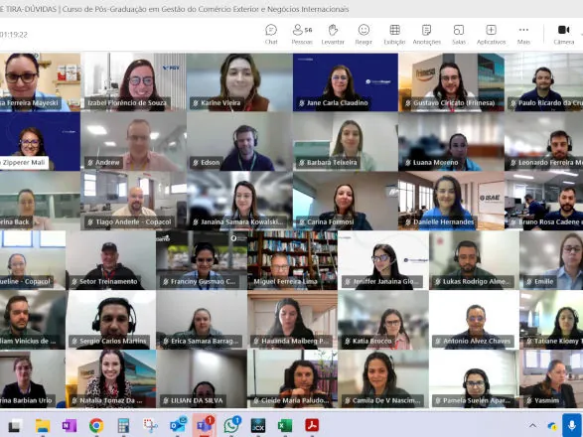This screenshot has height=437, width=583.
Task: Add apps with Aplicativos icon
Action: click(491, 34)
